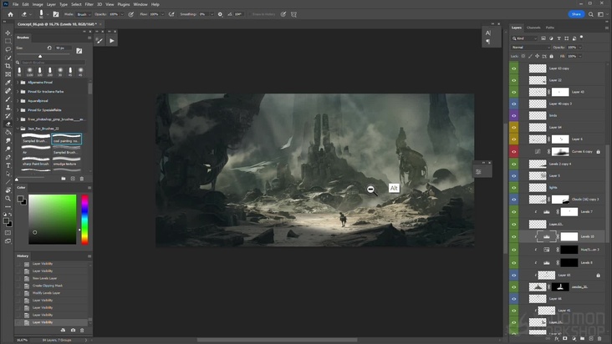Select the Eyedropper tool

coord(8,83)
